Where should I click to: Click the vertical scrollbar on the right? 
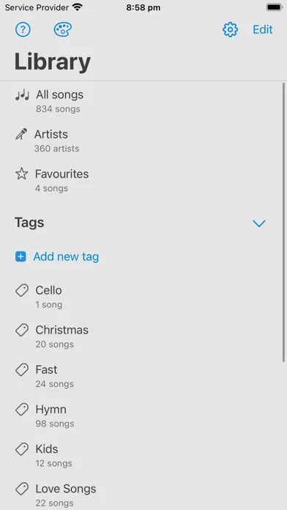(x=284, y=222)
